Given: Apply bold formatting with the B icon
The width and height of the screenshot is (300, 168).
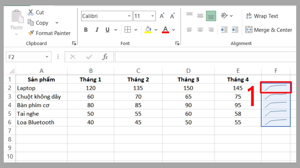Looking at the screenshot, I should coord(86,30).
